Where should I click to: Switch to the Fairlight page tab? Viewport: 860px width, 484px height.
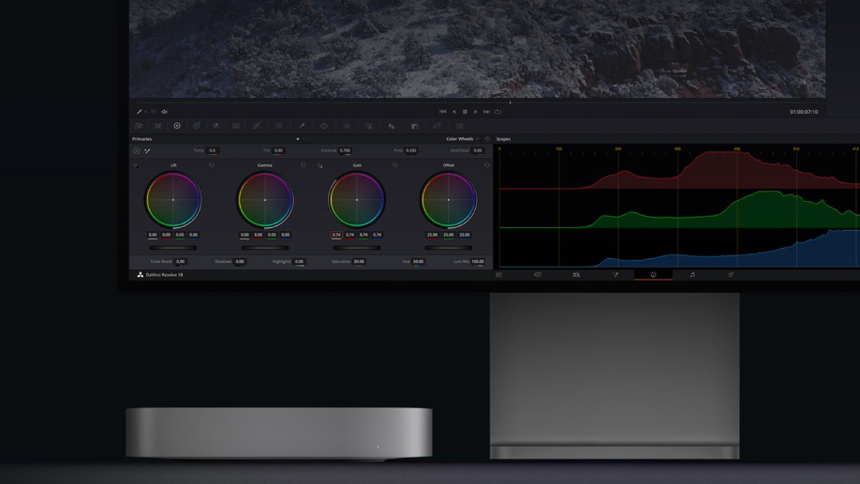[692, 275]
